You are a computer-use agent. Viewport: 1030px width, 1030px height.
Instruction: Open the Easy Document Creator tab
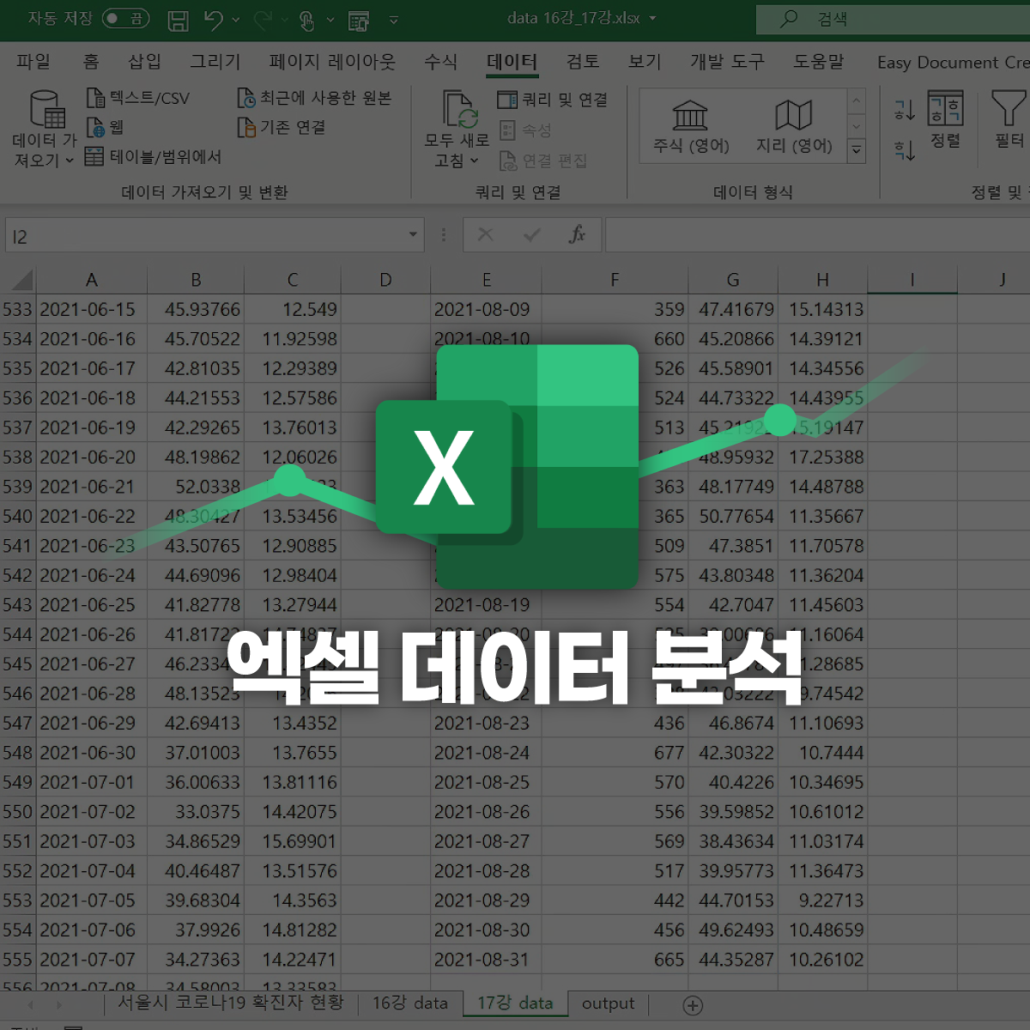[x=953, y=62]
